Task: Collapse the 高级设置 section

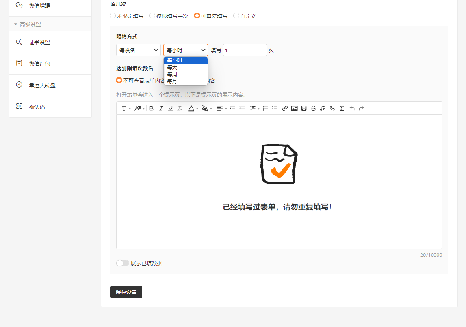Action: click(16, 24)
